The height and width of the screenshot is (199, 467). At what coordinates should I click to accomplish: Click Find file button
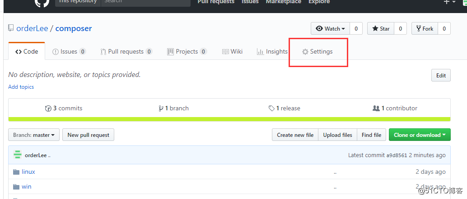pos(371,135)
